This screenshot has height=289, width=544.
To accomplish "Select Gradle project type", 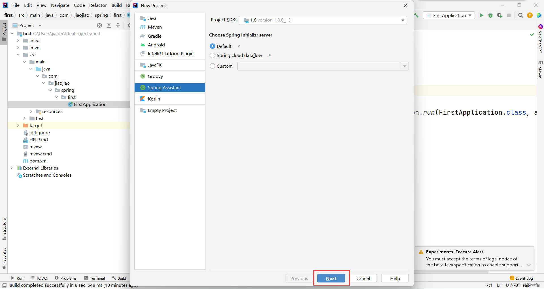I will [x=170, y=36].
